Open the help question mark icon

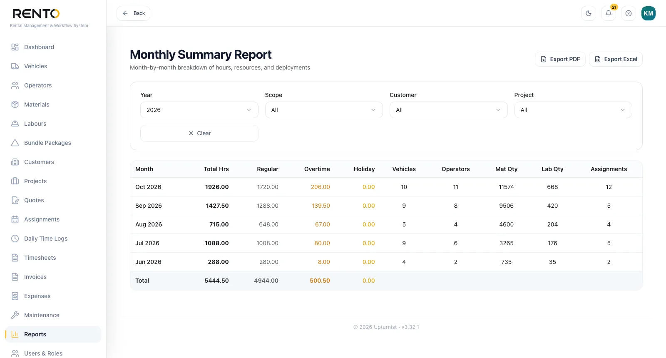pyautogui.click(x=629, y=13)
